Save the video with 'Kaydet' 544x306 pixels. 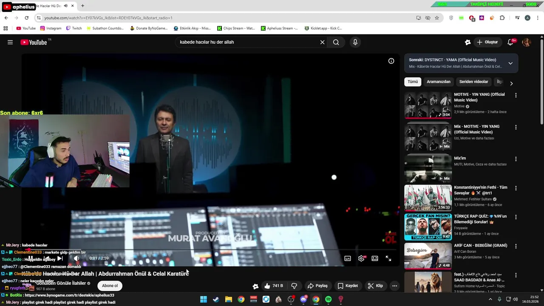[x=348, y=286]
